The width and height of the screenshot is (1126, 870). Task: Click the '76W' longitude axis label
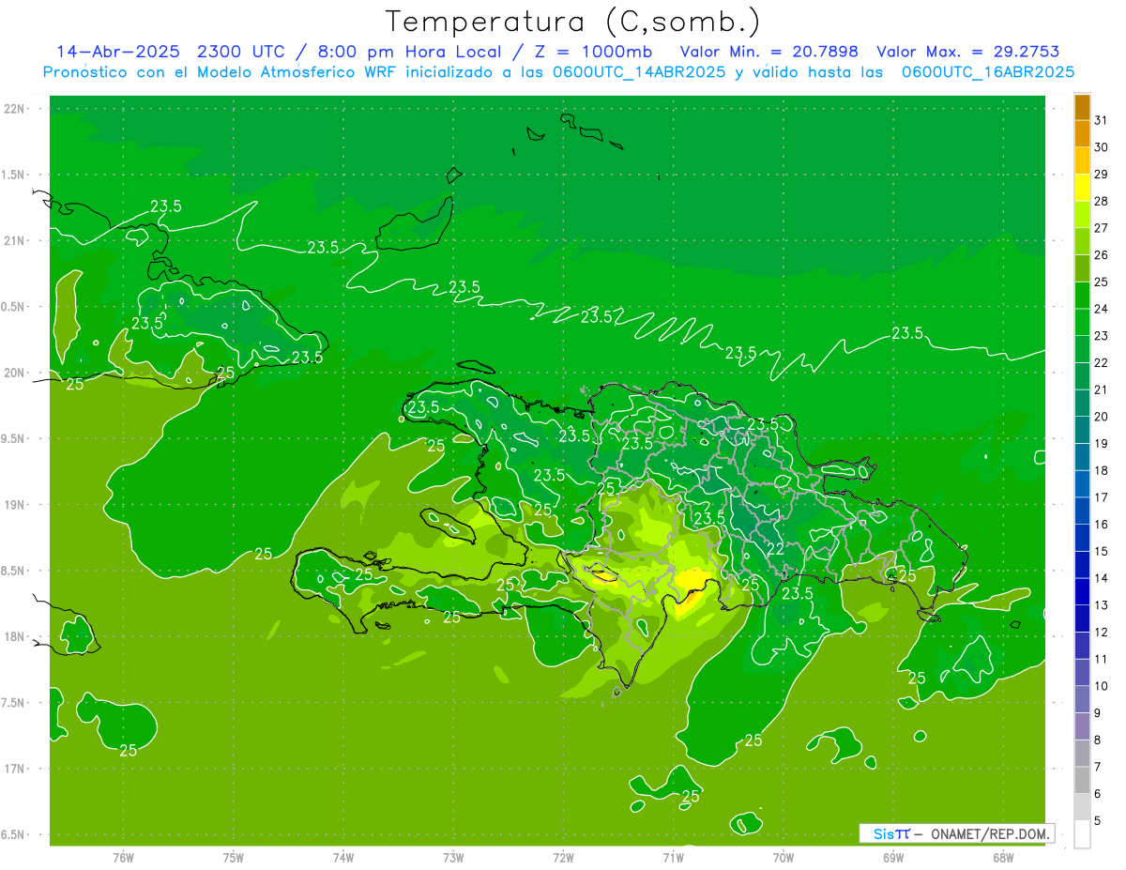(123, 857)
